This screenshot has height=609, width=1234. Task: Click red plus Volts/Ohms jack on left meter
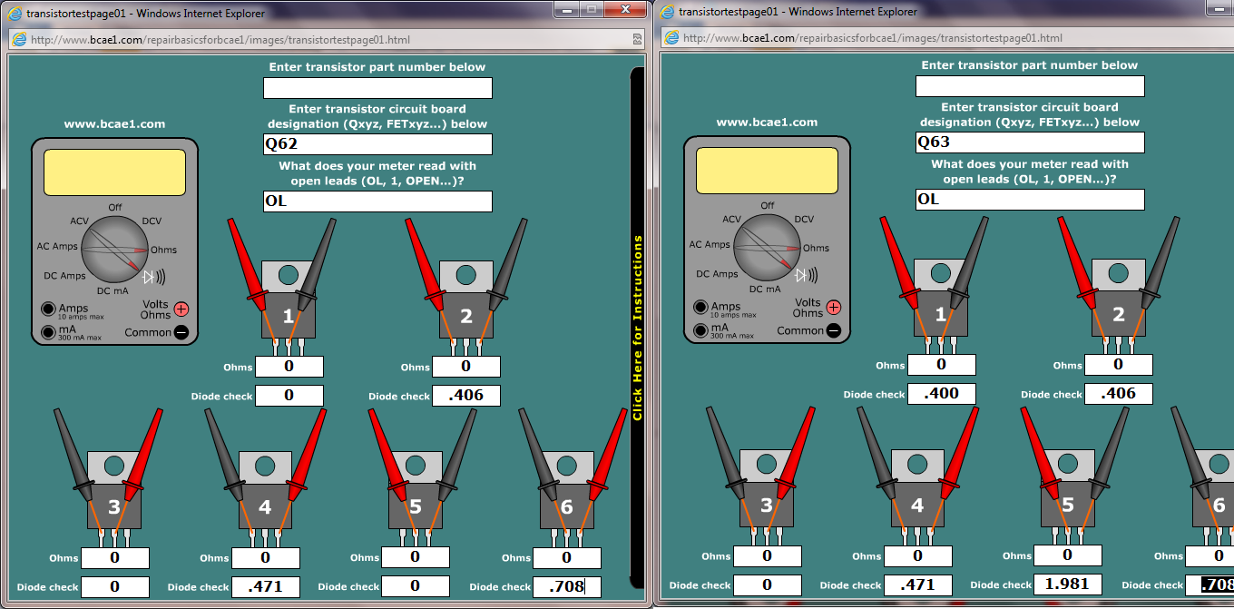[x=181, y=309]
